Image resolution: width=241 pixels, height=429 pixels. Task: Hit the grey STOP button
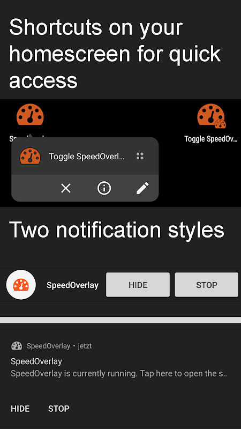(x=206, y=285)
